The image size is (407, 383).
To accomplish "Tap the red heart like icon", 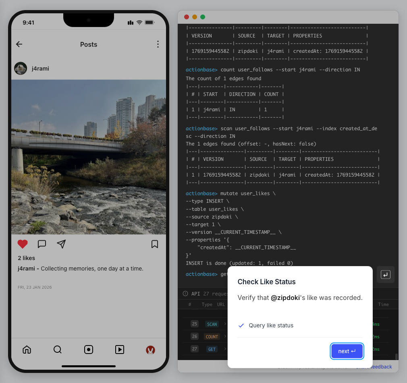I will click(23, 244).
